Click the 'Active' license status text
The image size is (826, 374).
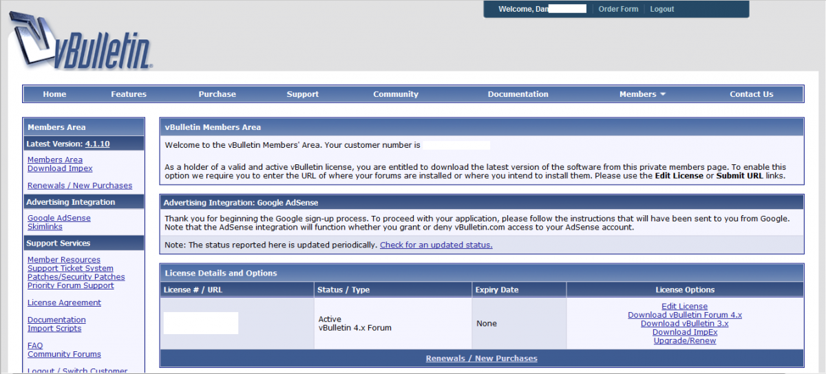point(330,320)
